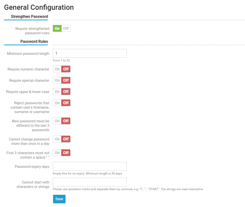Enable the Require numeric character rule
The height and width of the screenshot is (207, 245).
57,69
